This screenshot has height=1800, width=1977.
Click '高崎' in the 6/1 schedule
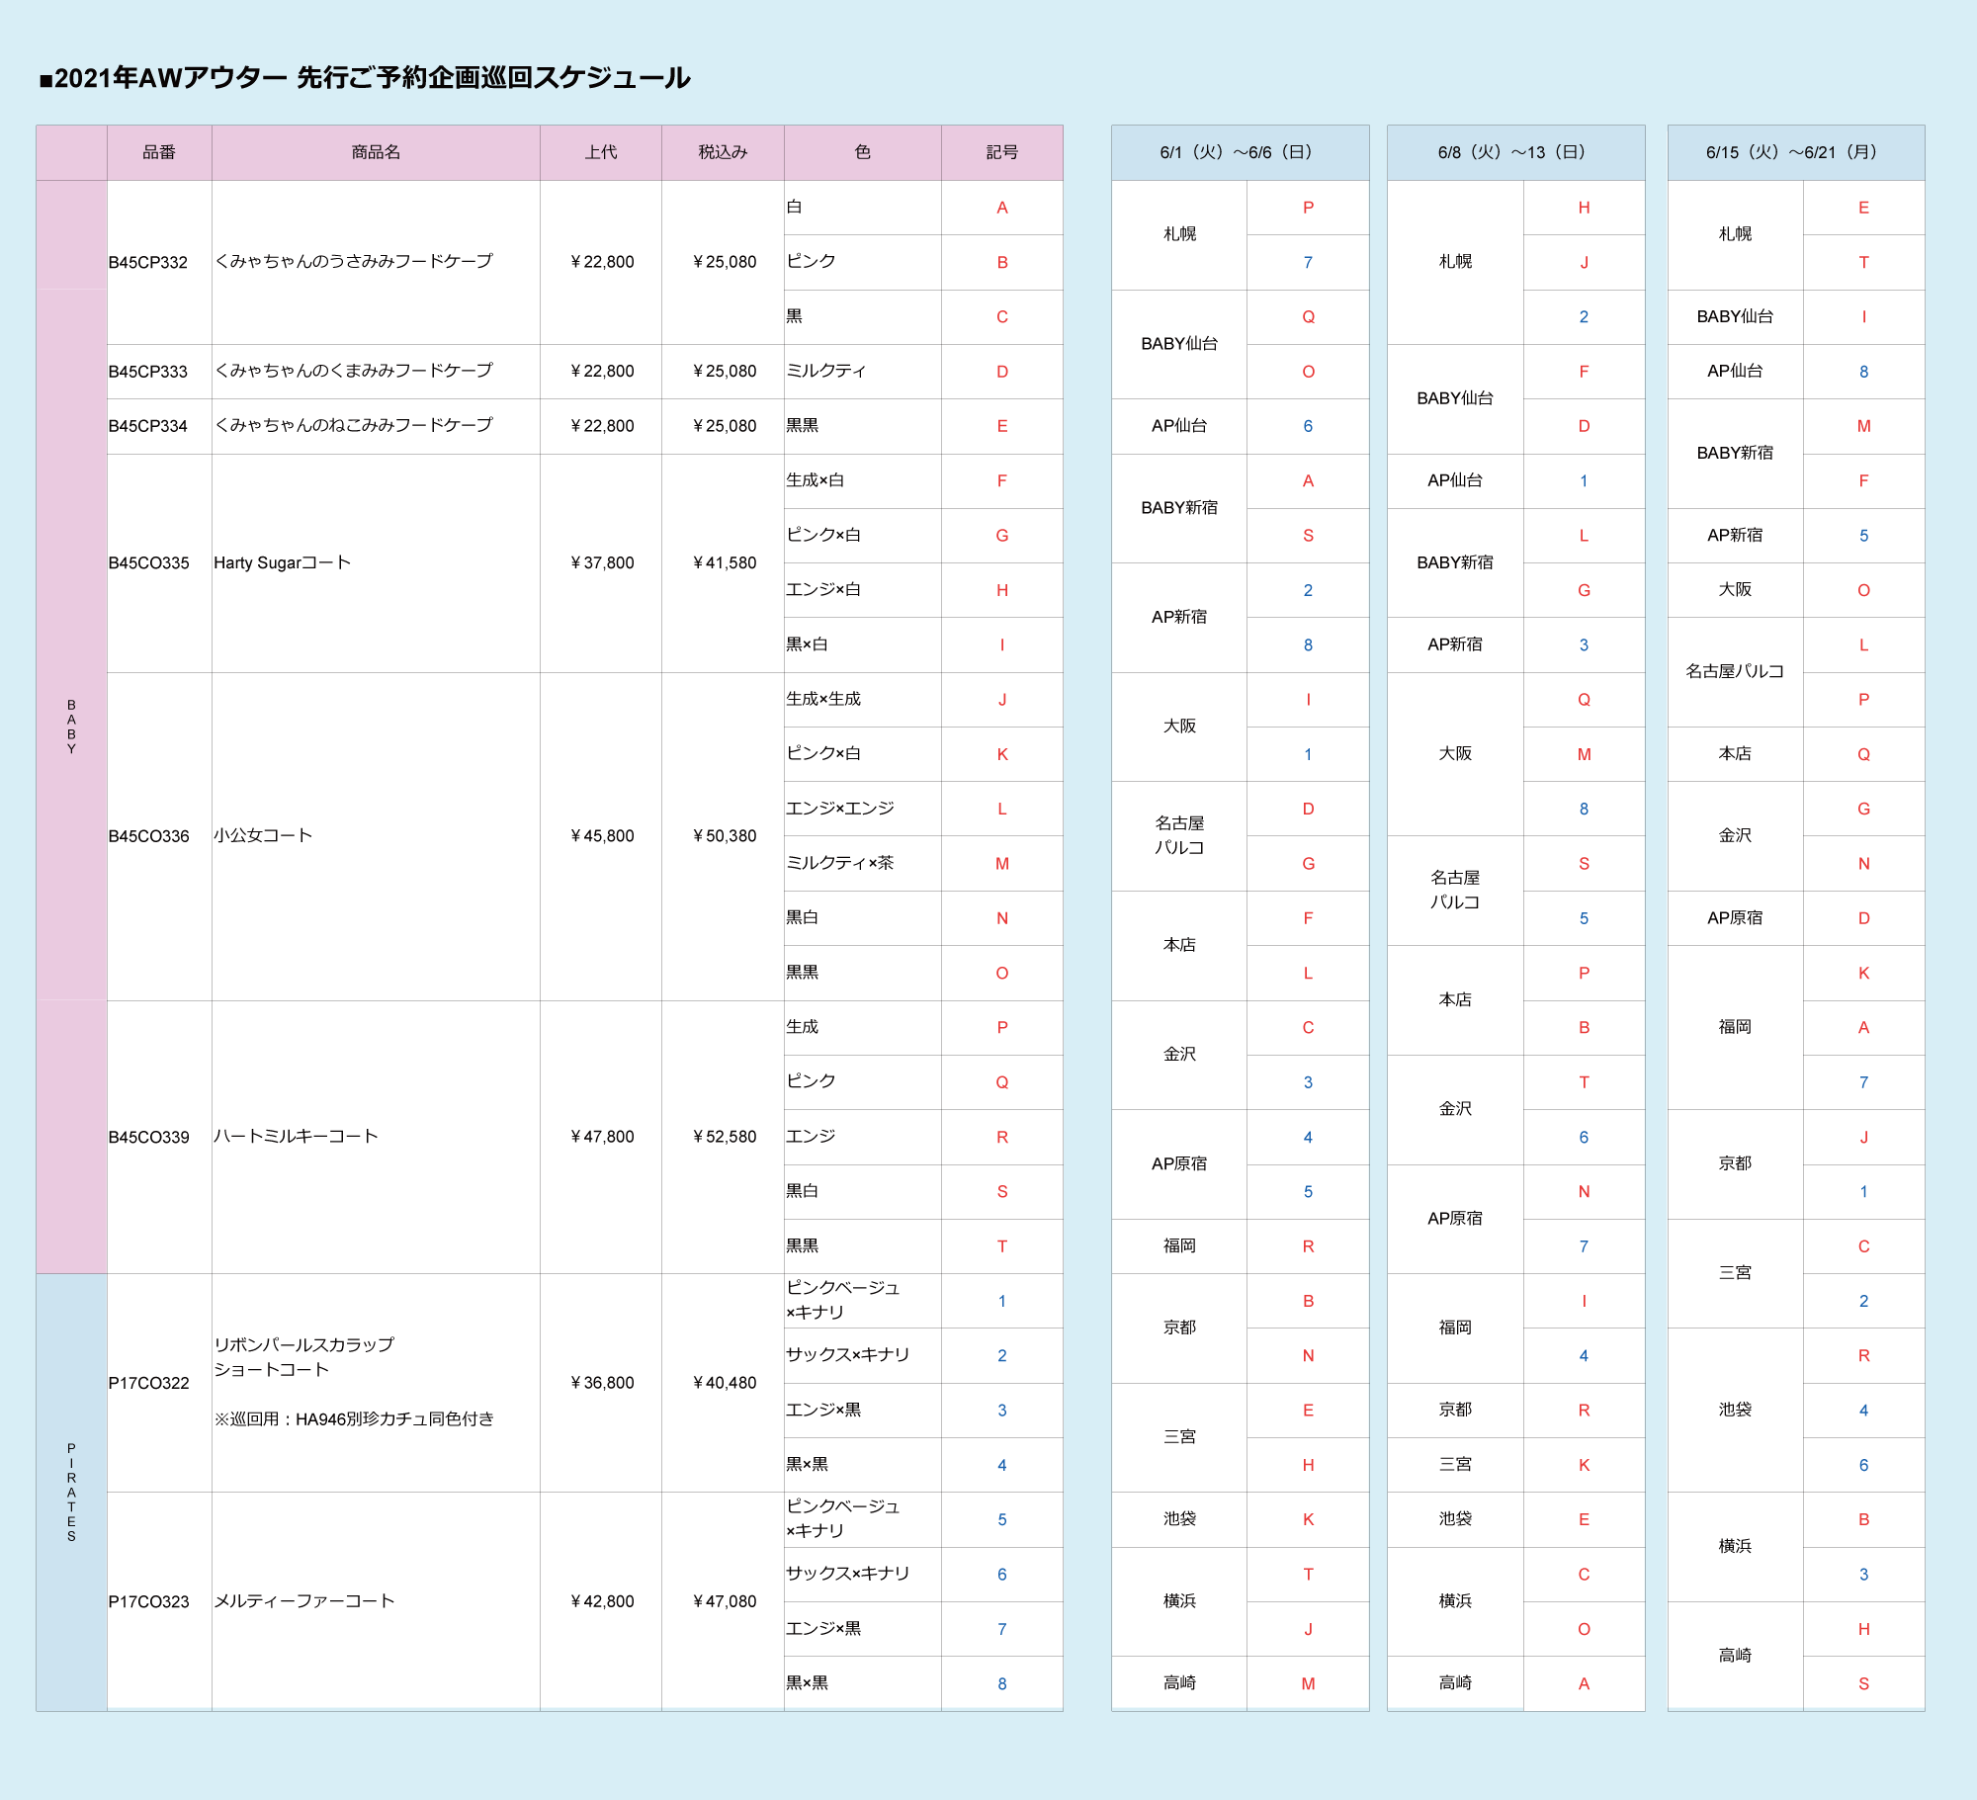tap(1179, 1683)
